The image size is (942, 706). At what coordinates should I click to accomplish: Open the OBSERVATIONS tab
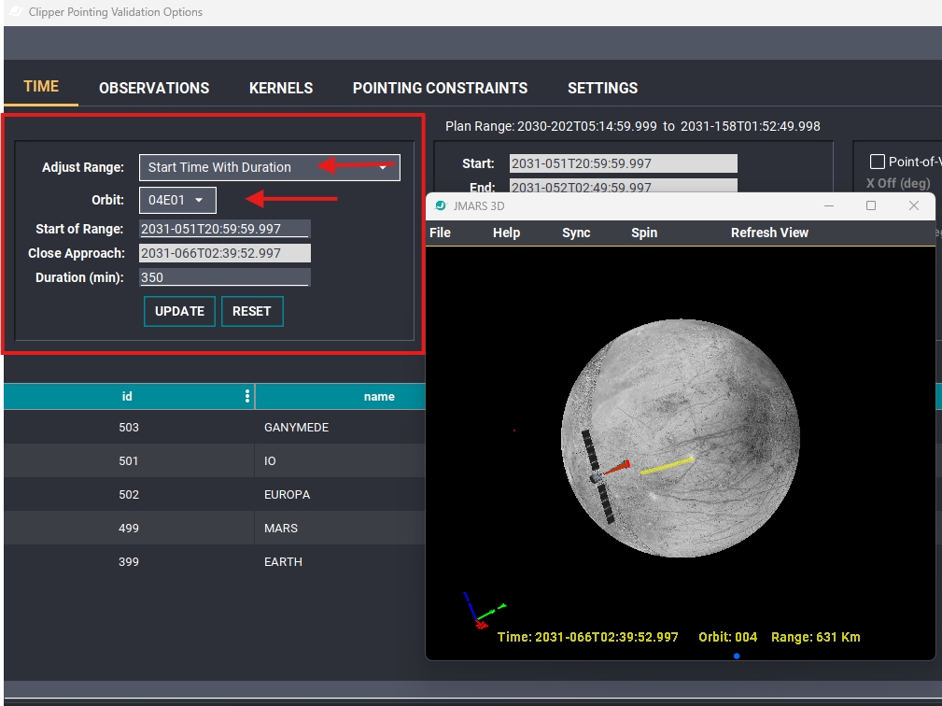click(x=154, y=89)
